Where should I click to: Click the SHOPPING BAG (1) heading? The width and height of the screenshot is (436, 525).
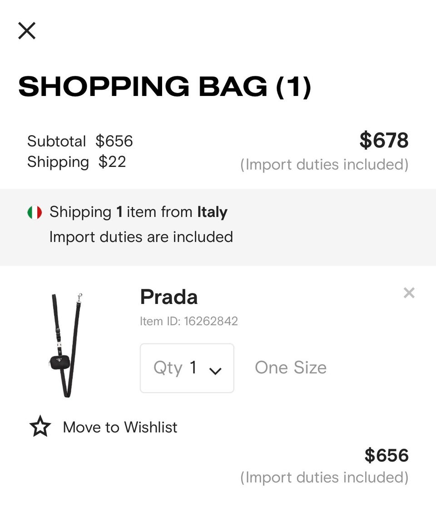[x=164, y=86]
